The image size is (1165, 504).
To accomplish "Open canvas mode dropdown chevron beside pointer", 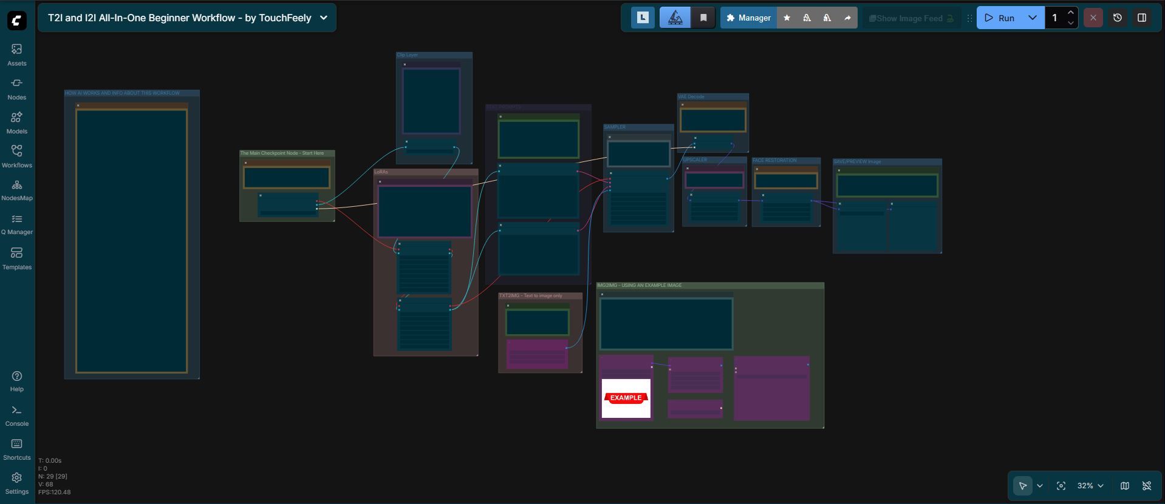I will click(x=1040, y=486).
